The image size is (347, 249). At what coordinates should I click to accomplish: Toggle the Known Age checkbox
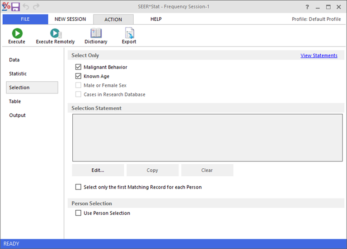[x=79, y=76]
